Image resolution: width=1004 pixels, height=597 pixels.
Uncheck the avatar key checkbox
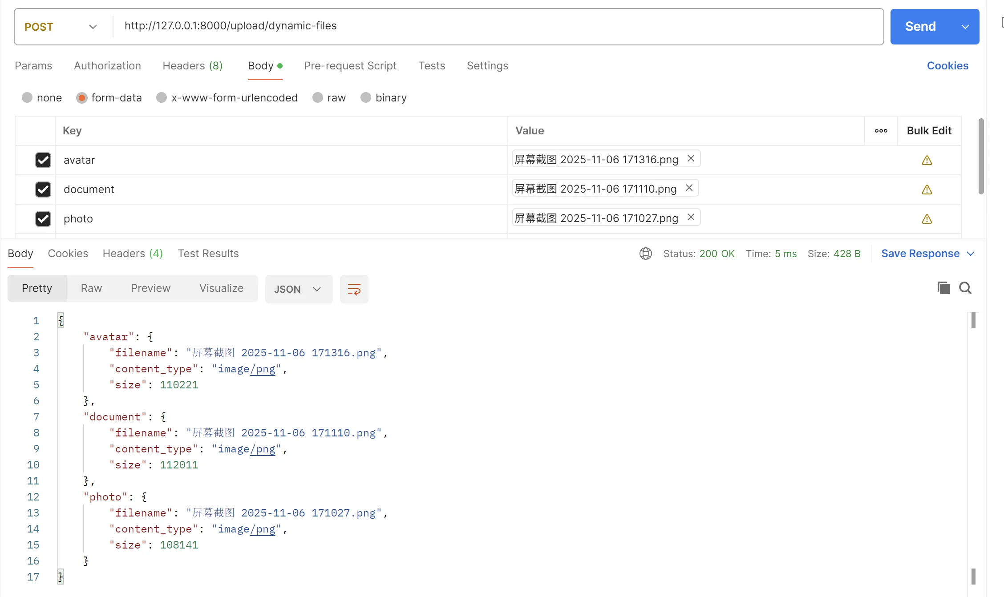pyautogui.click(x=43, y=160)
